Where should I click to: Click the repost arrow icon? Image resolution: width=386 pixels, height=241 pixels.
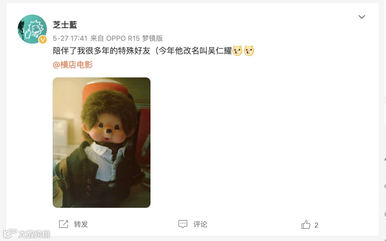pos(64,224)
